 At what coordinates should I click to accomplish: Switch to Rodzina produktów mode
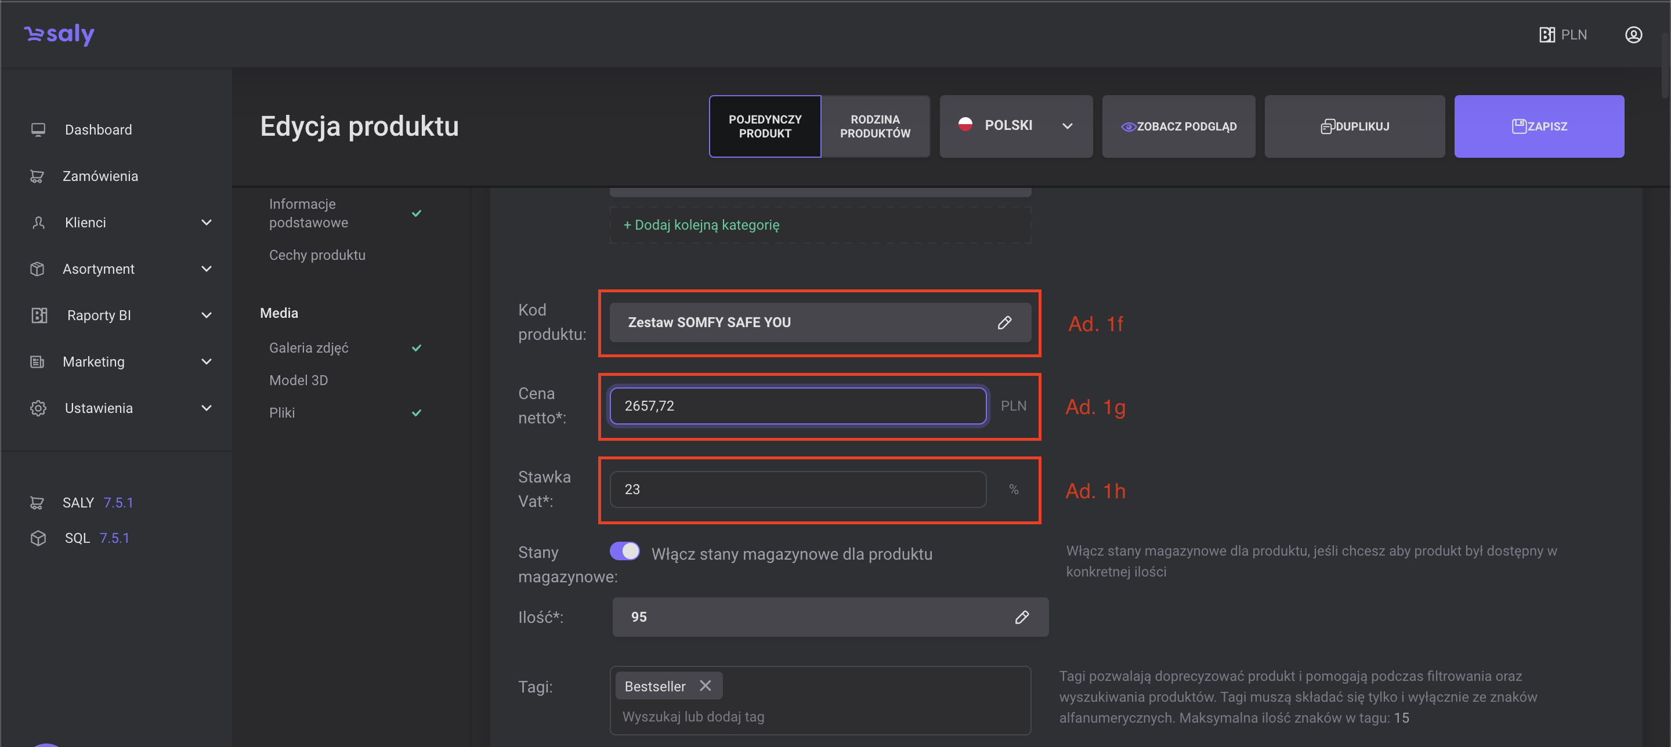pos(874,126)
